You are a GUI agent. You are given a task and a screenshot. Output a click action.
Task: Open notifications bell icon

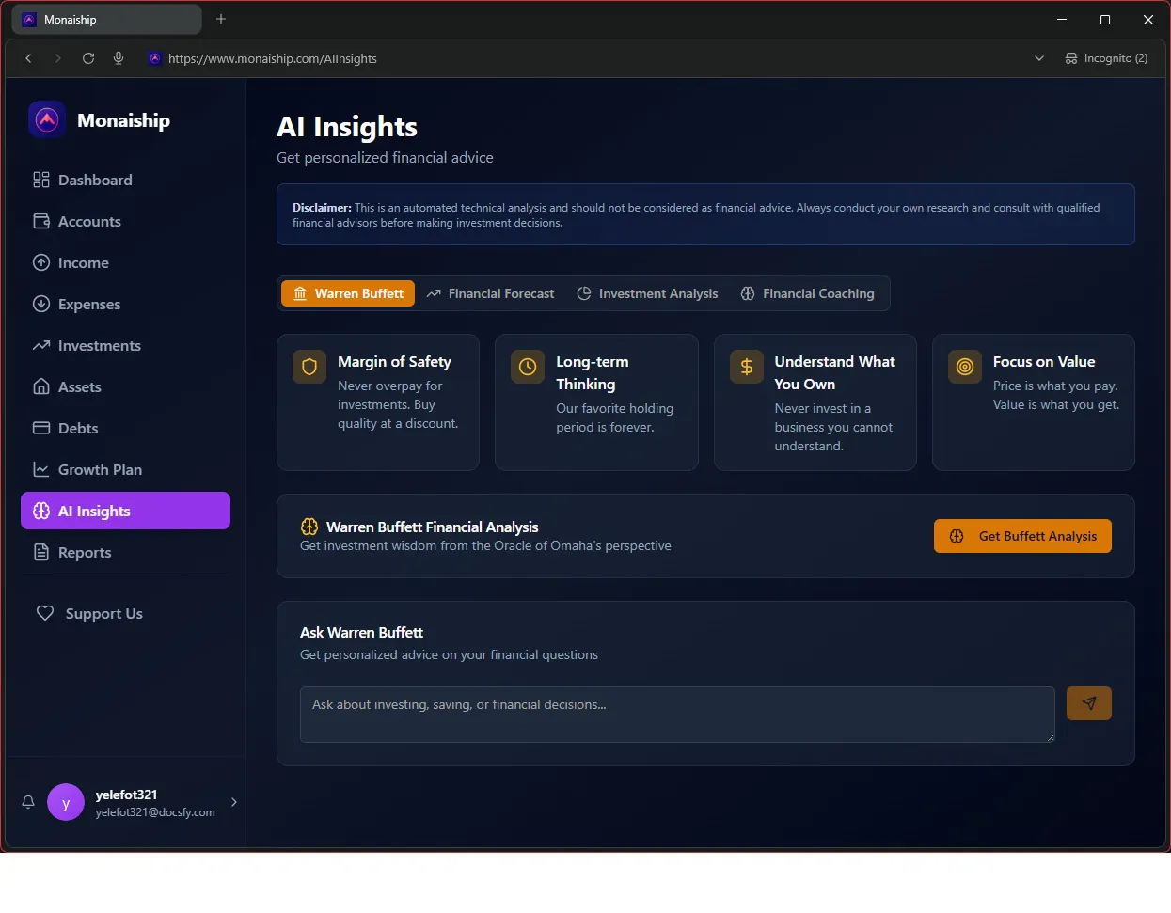[x=28, y=802]
